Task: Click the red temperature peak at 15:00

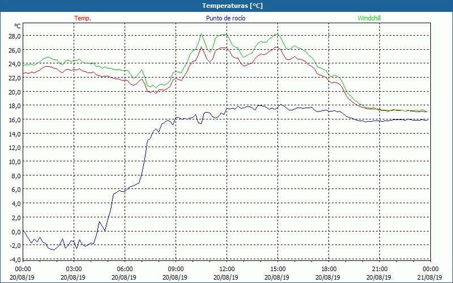Action: coord(276,47)
